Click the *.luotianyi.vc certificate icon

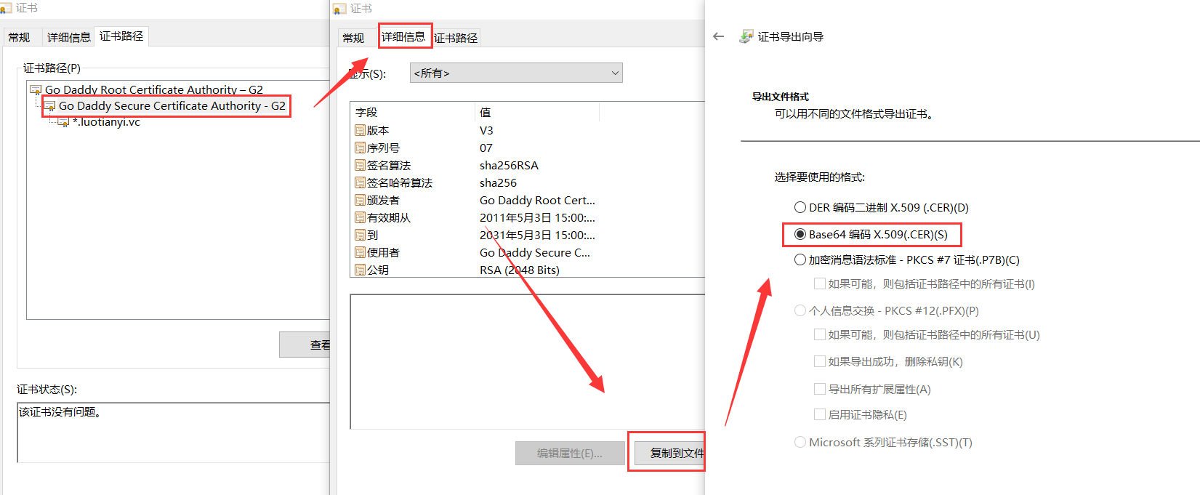[x=63, y=122]
